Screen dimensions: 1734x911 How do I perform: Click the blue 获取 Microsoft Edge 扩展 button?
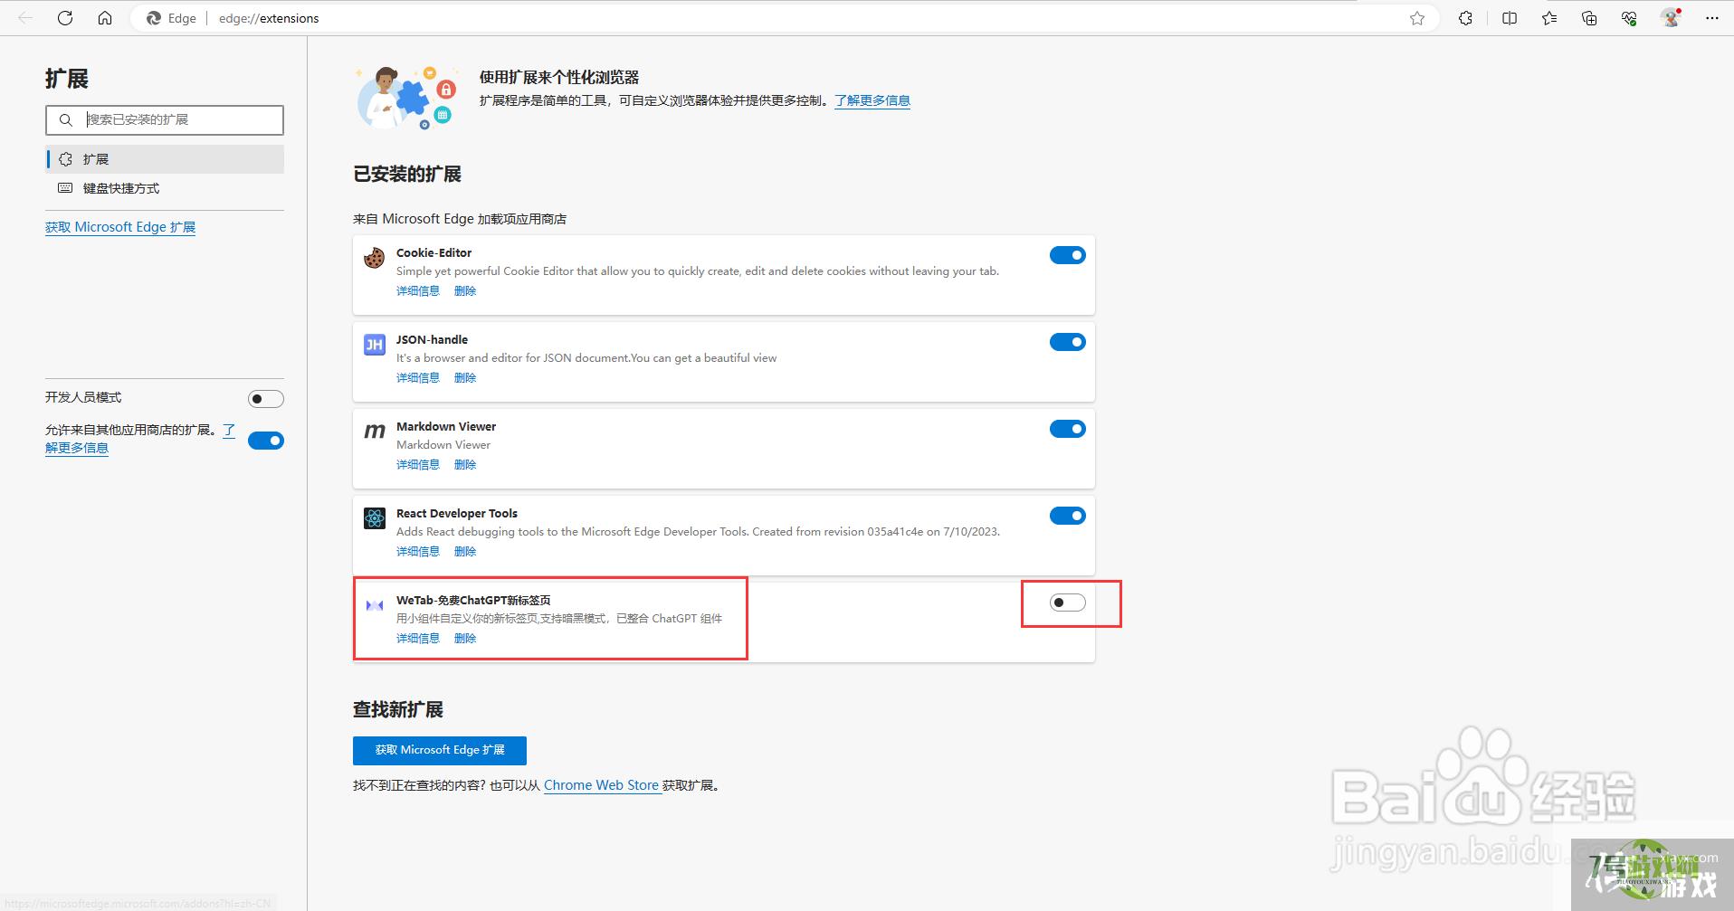[440, 750]
